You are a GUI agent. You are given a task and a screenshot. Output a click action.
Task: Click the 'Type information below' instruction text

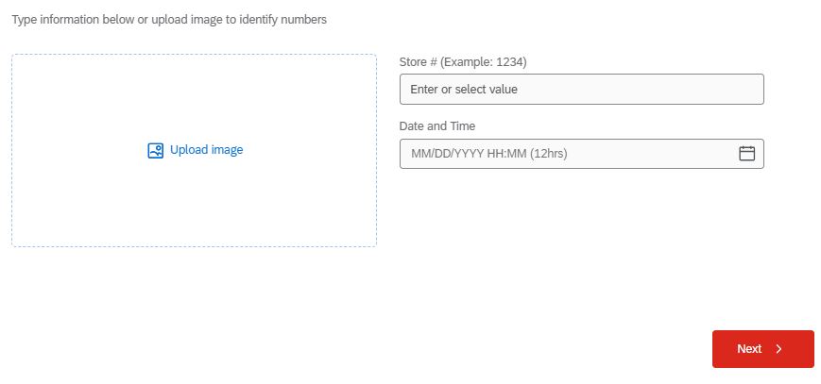click(169, 20)
